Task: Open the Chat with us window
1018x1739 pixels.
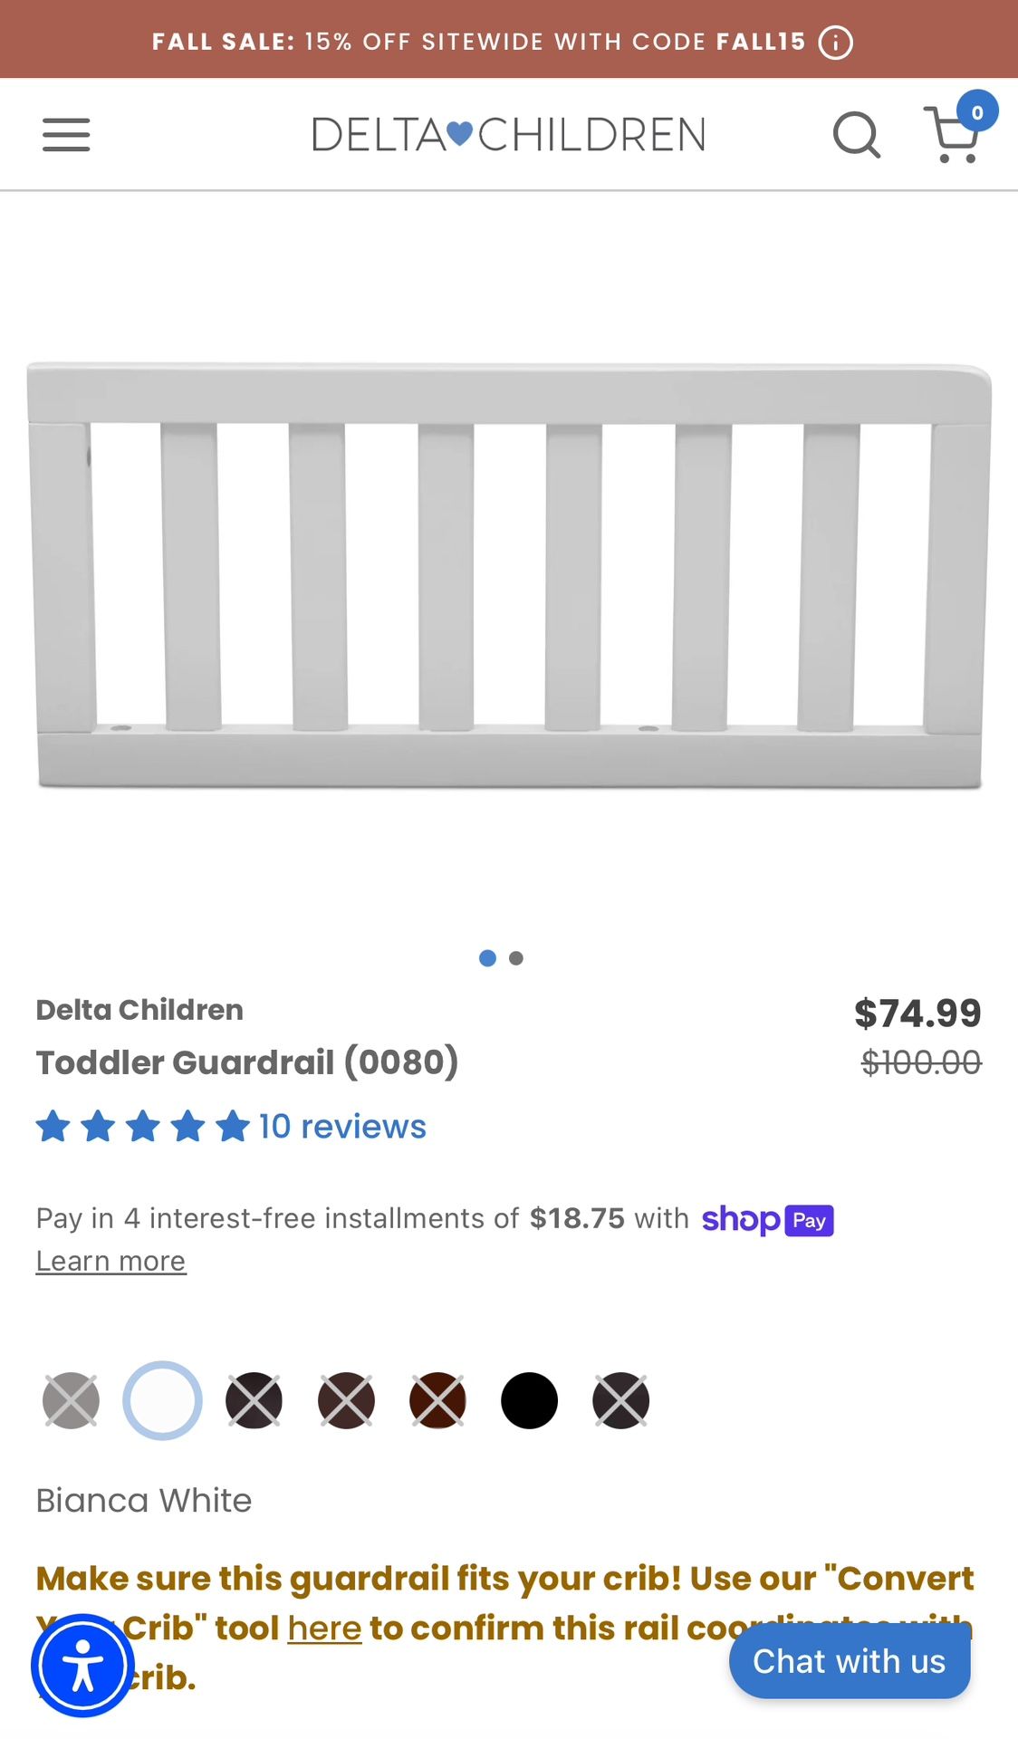Action: coord(850,1660)
